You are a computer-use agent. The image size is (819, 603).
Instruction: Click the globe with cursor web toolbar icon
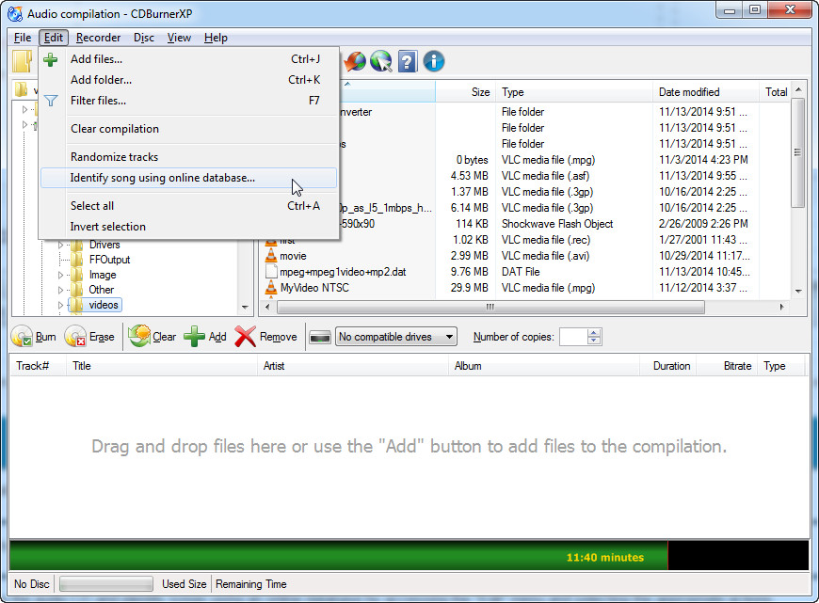(x=381, y=61)
